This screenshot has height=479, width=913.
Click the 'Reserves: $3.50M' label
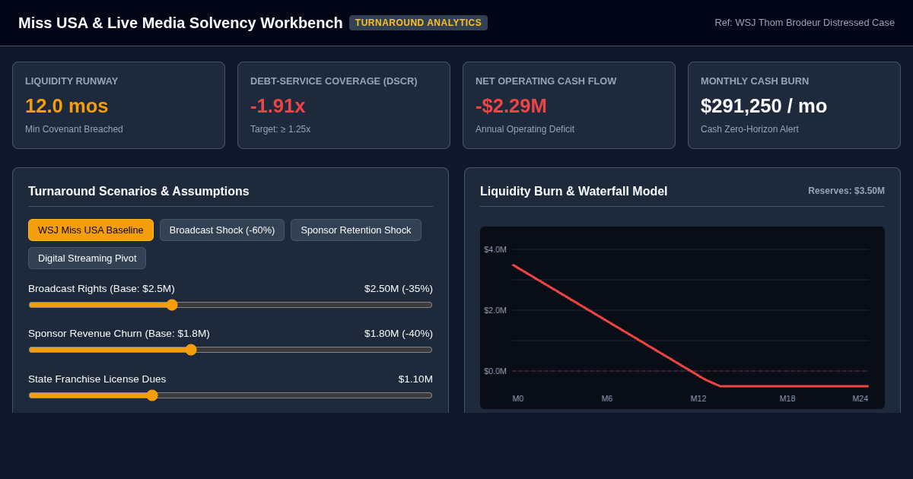tap(846, 191)
